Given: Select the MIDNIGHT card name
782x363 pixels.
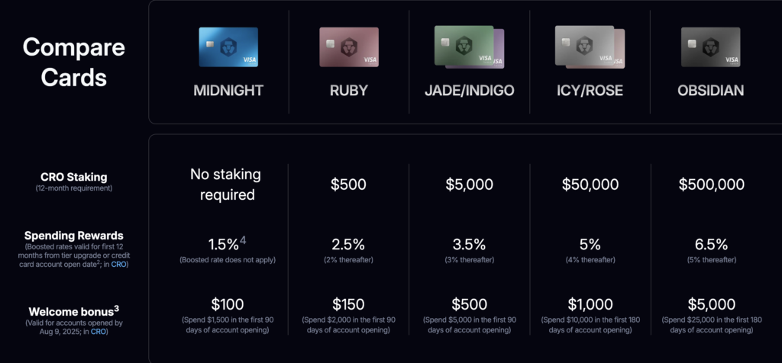Looking at the screenshot, I should click(228, 91).
